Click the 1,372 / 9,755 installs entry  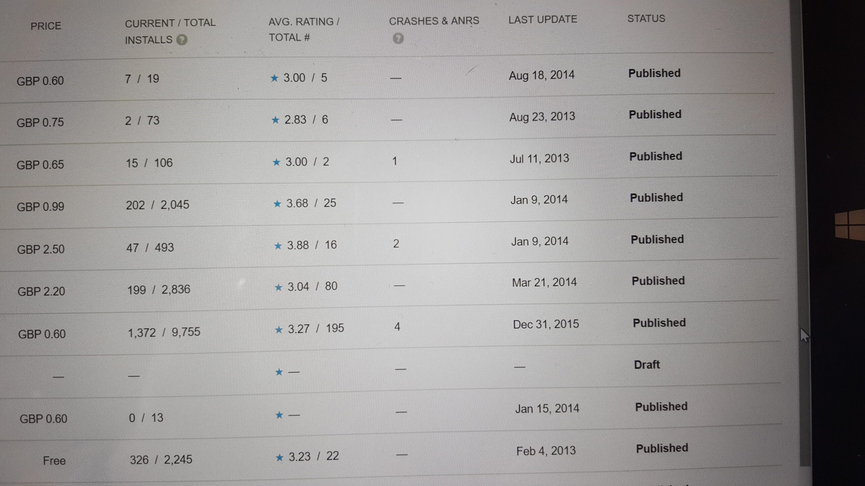pyautogui.click(x=164, y=333)
